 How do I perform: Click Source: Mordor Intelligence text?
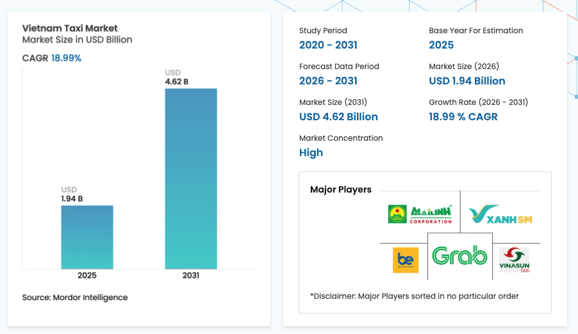tap(75, 298)
